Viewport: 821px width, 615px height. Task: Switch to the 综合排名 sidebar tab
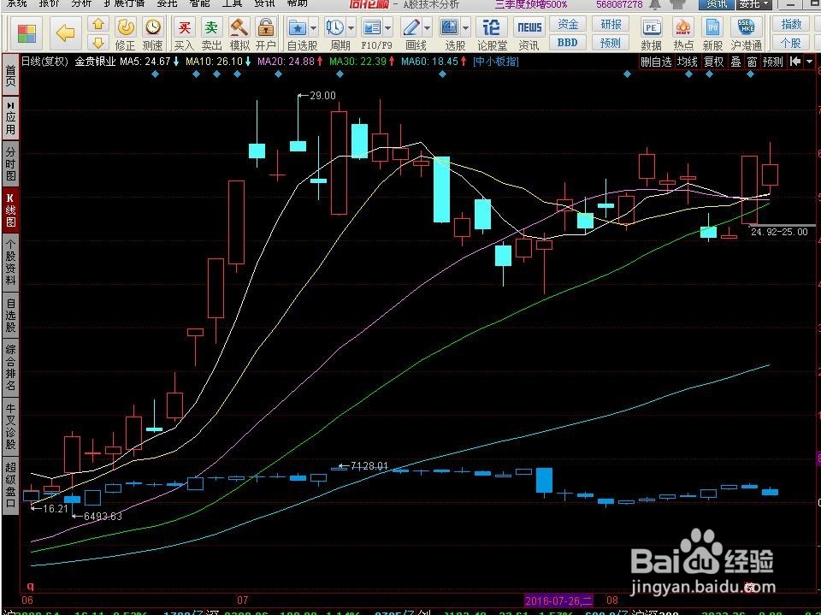point(10,367)
